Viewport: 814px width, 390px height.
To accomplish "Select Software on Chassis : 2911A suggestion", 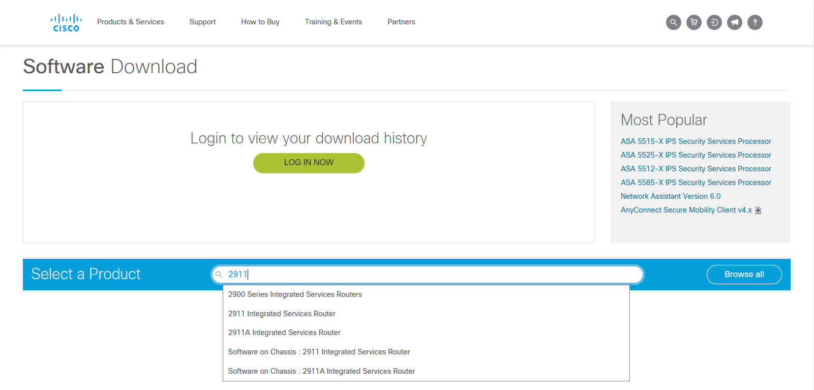I will [x=321, y=371].
